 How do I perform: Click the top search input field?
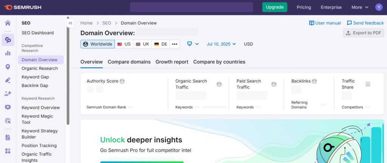click(191, 7)
